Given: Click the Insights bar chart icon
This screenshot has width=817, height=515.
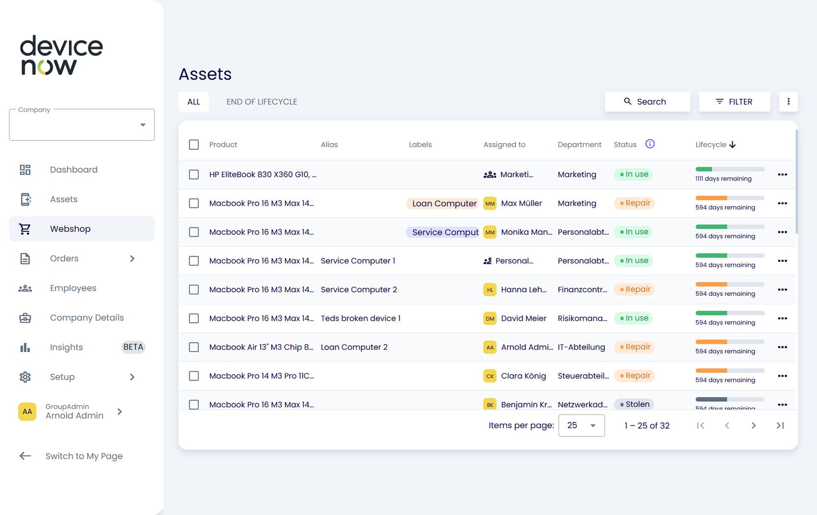Looking at the screenshot, I should pyautogui.click(x=25, y=347).
